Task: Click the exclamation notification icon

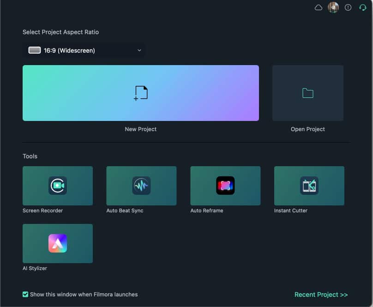Action: tap(348, 7)
